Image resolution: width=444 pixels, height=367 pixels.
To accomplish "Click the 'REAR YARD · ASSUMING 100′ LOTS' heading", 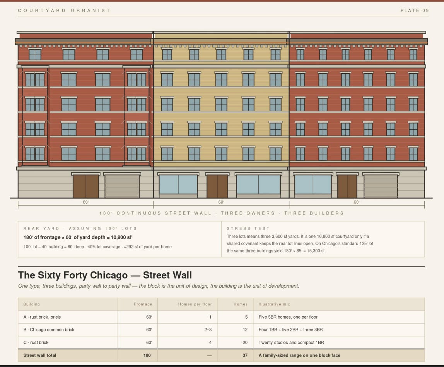I will 80,228.
